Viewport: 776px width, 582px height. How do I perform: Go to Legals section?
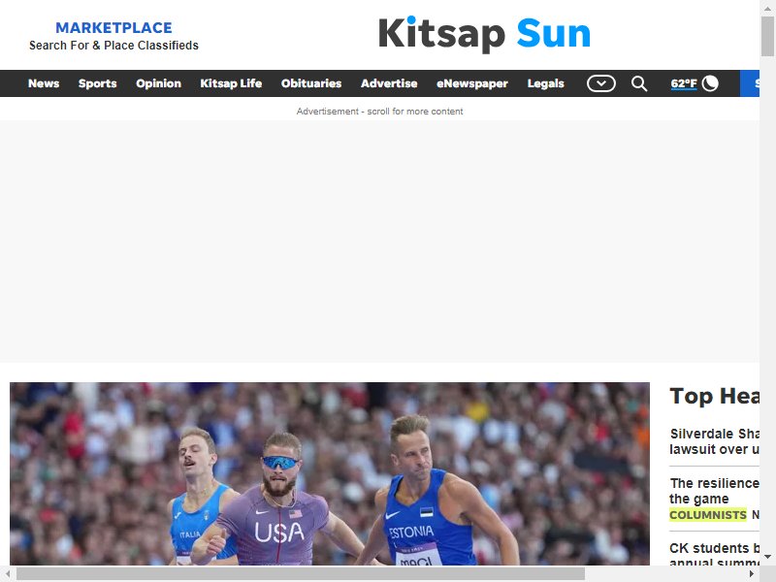pos(545,83)
